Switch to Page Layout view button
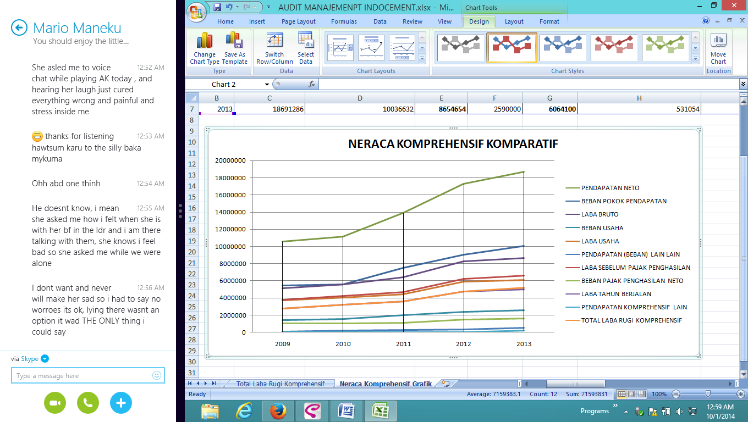The image size is (748, 422). coord(631,394)
